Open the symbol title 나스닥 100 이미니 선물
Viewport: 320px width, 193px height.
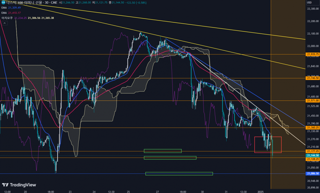tap(24, 2)
